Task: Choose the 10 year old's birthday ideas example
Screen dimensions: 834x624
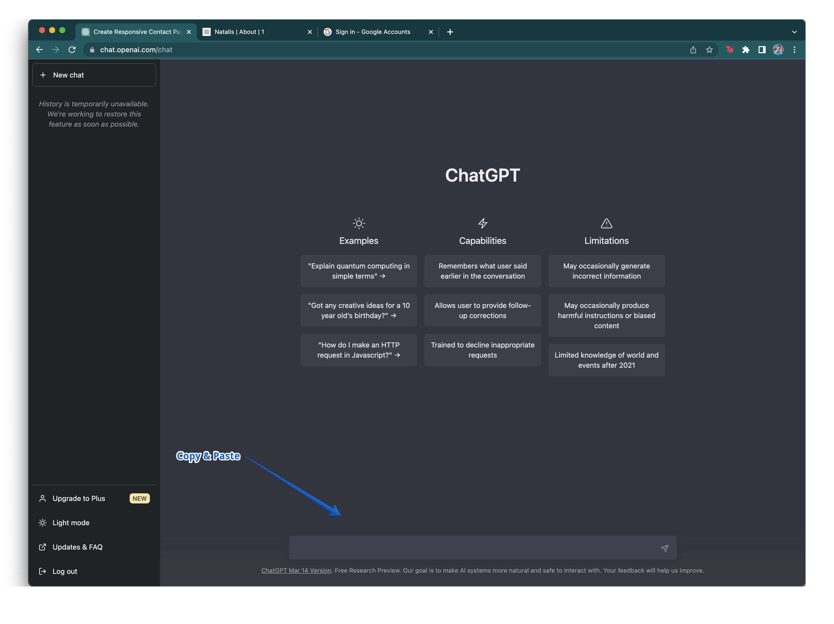Action: (359, 311)
